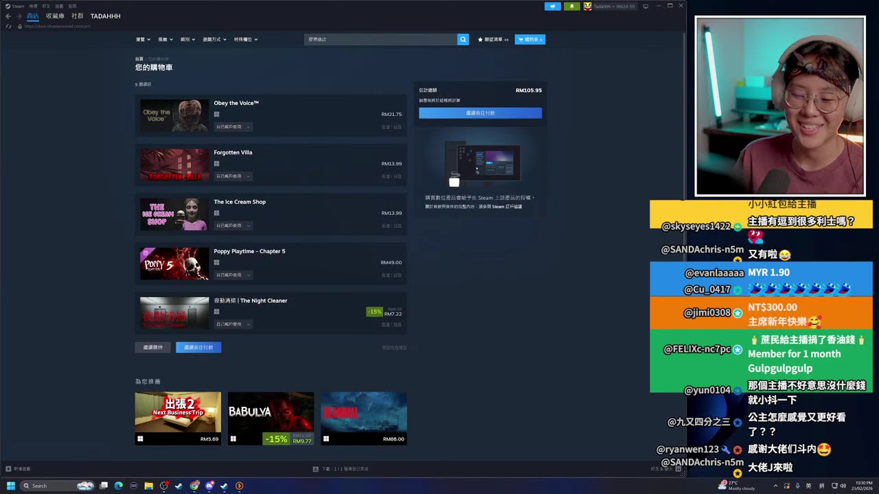Open the BABULYA recommended game card
879x494 pixels.
point(271,419)
